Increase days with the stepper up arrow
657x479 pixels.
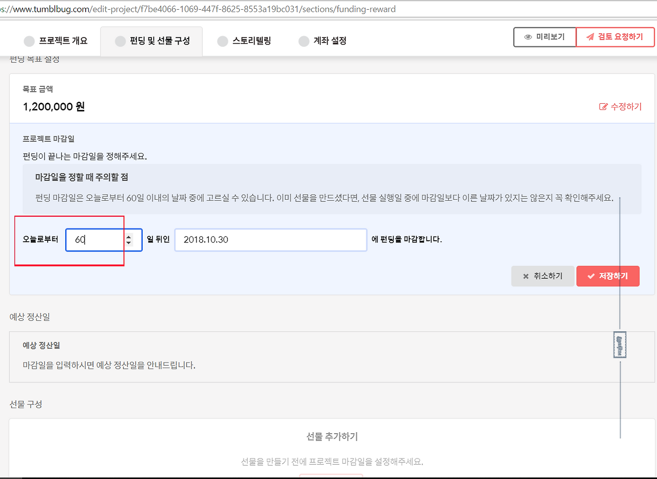128,236
